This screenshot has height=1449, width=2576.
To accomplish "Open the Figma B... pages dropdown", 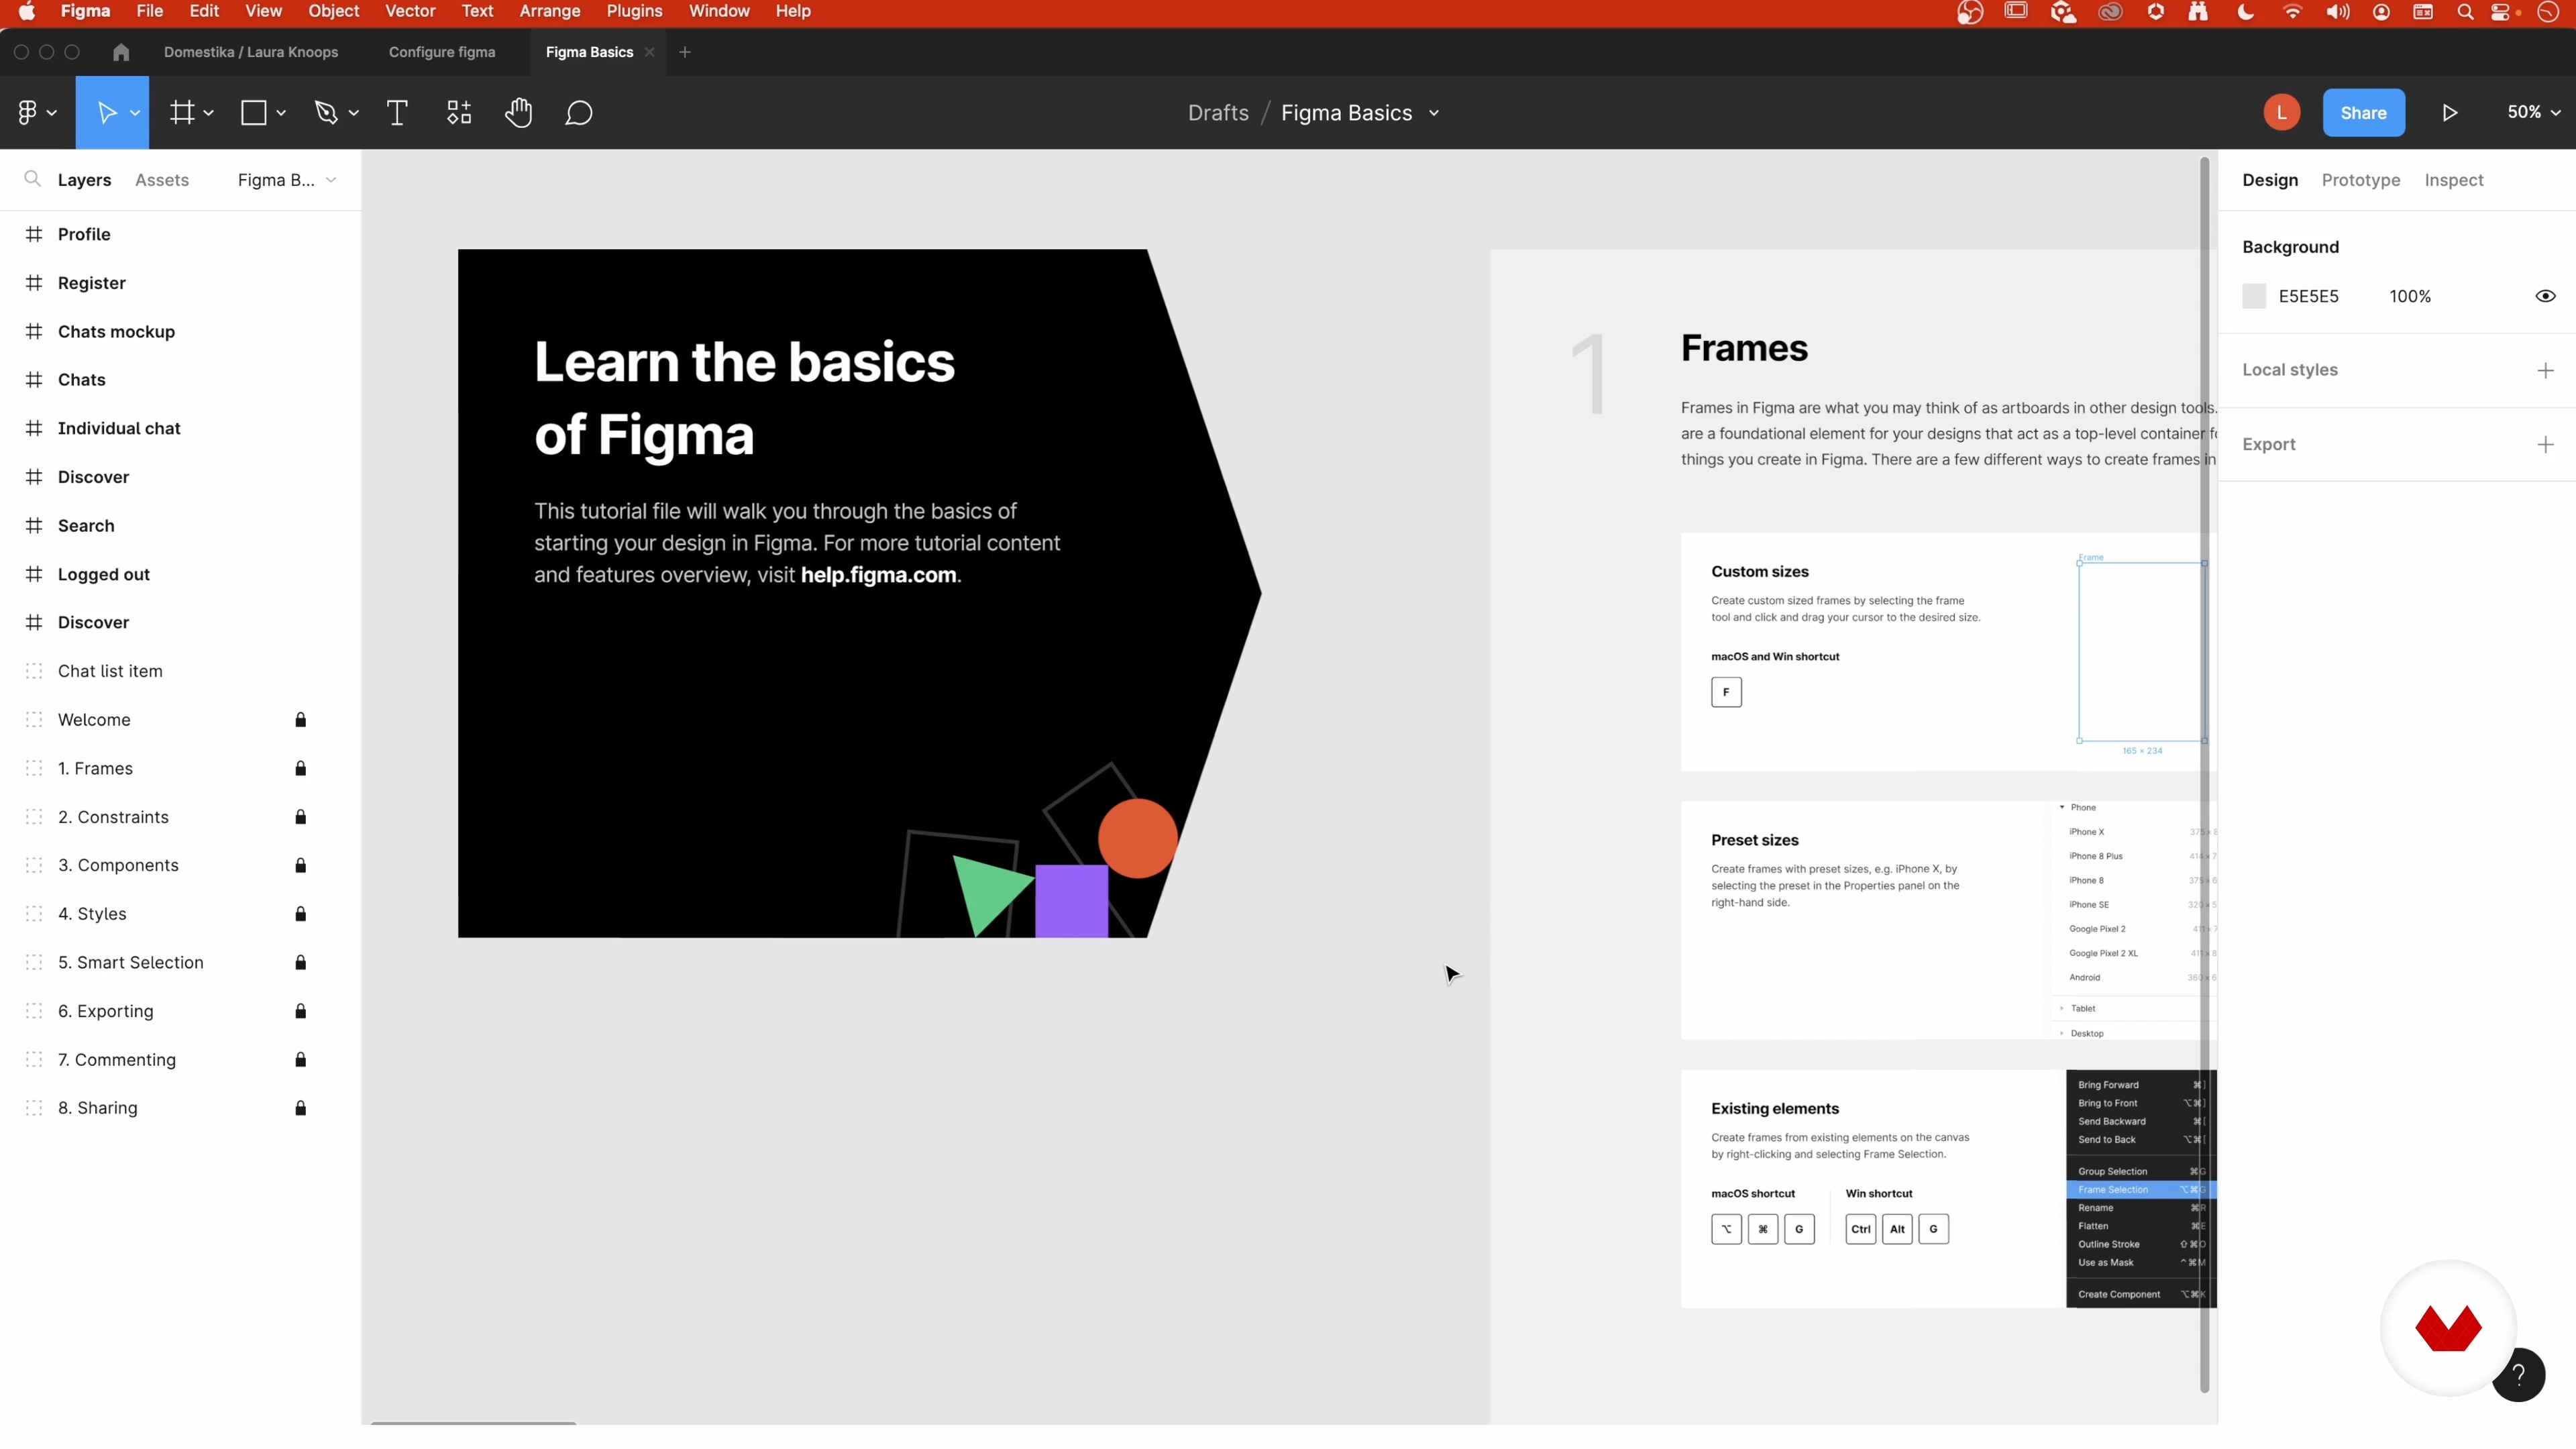I will click(x=287, y=180).
